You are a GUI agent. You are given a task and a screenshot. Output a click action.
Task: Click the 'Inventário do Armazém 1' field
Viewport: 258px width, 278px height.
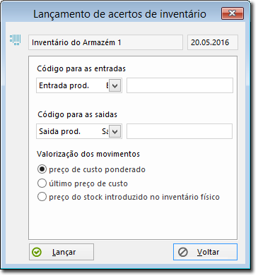105,42
